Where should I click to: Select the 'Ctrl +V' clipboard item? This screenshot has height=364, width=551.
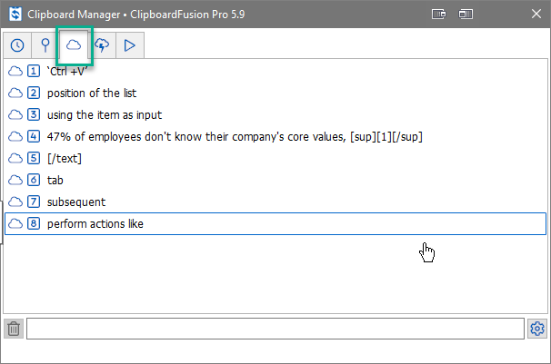(x=275, y=71)
